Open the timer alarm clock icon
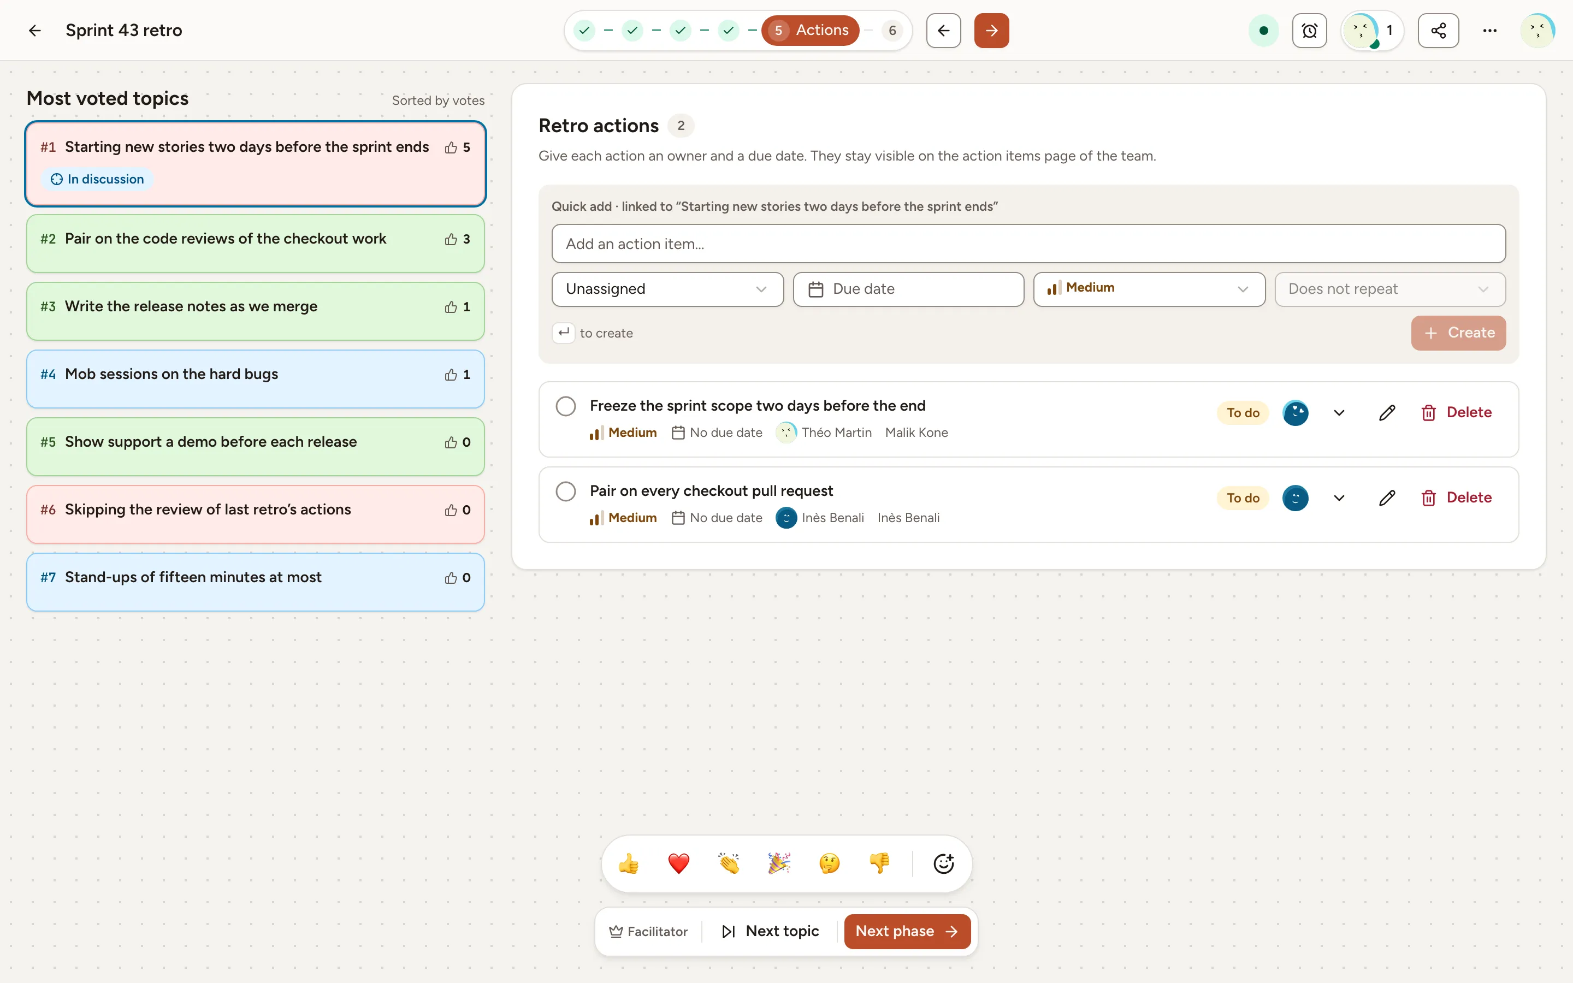This screenshot has width=1573, height=983. (1309, 31)
